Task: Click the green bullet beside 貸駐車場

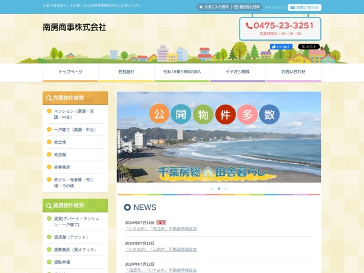Action: tap(49, 262)
